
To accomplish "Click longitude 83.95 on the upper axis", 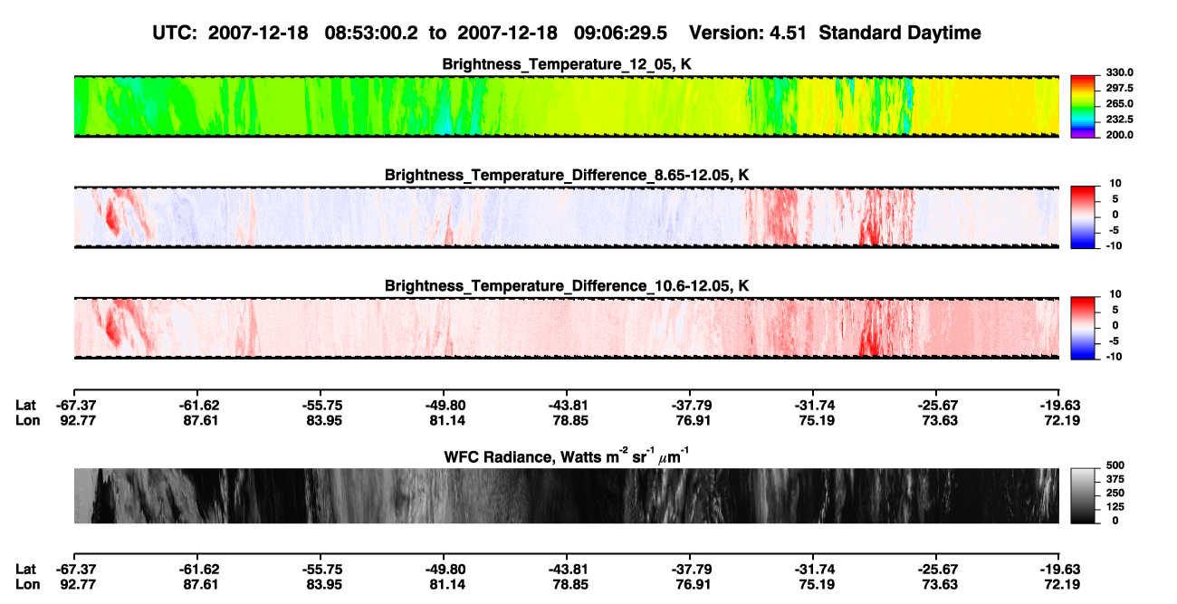I will point(323,419).
